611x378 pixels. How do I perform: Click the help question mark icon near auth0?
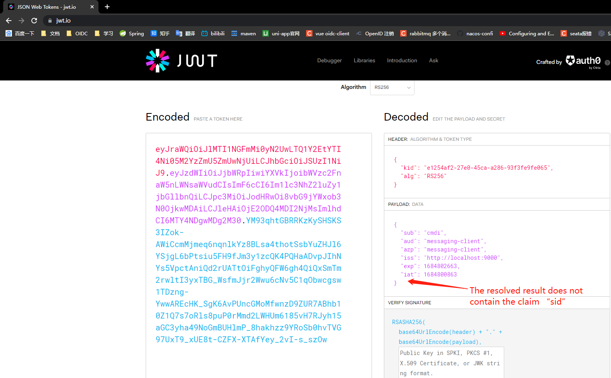coord(607,62)
